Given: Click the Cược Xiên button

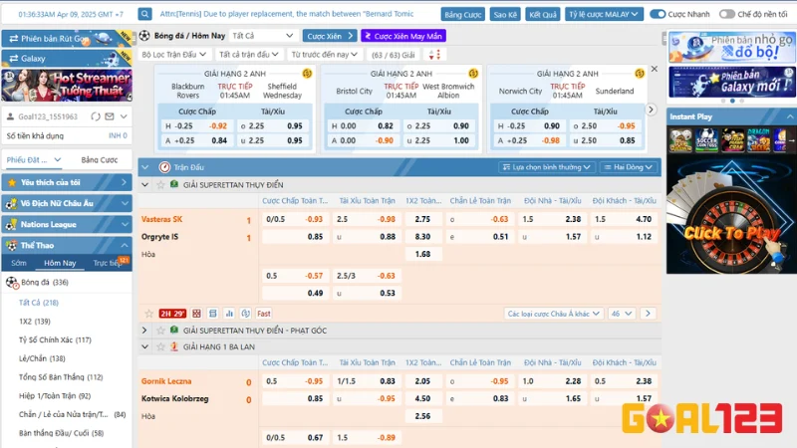Looking at the screenshot, I should 334,36.
